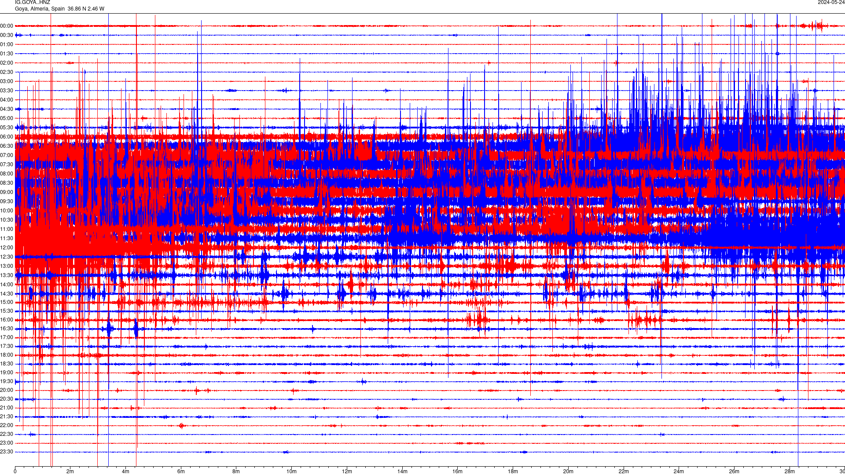Click the 12m tick on time axis

(x=347, y=471)
